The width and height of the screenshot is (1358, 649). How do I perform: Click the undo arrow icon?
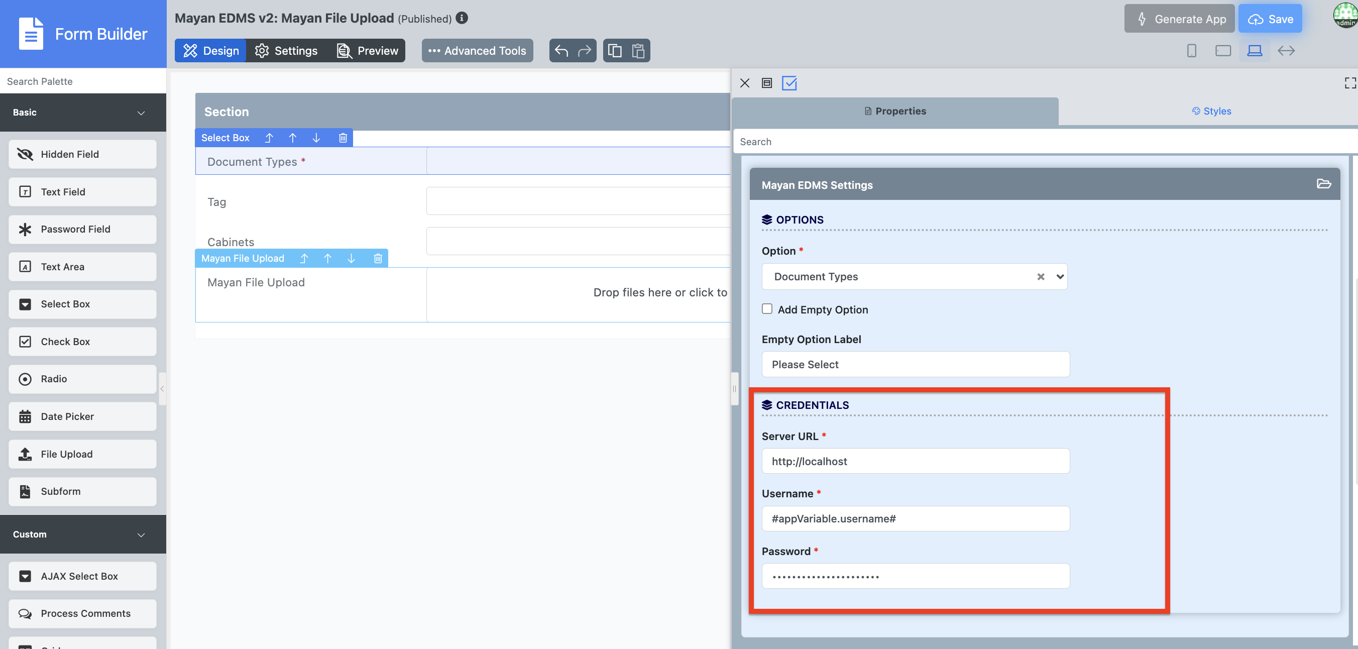[561, 51]
